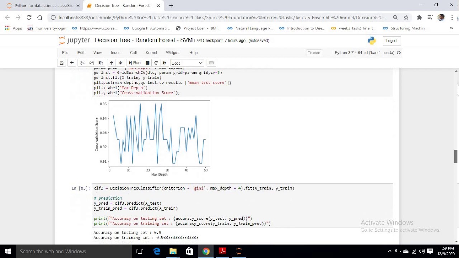Open the command palette keyboard icon
The image size is (459, 258).
[x=212, y=63]
